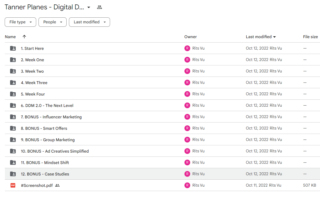Click the shared folder icon for 1. Start Here
Image resolution: width=320 pixels, height=197 pixels.
point(13,48)
